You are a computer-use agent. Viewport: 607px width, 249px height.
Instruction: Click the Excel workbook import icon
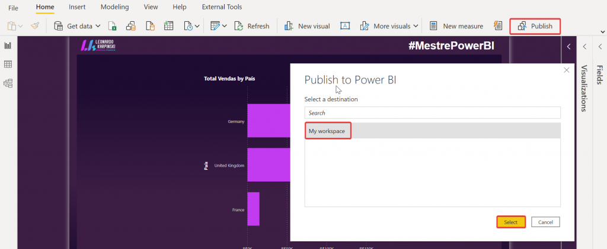tap(112, 26)
